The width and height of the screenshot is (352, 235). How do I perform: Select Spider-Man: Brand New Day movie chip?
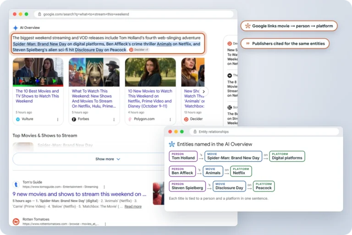pos(233,157)
